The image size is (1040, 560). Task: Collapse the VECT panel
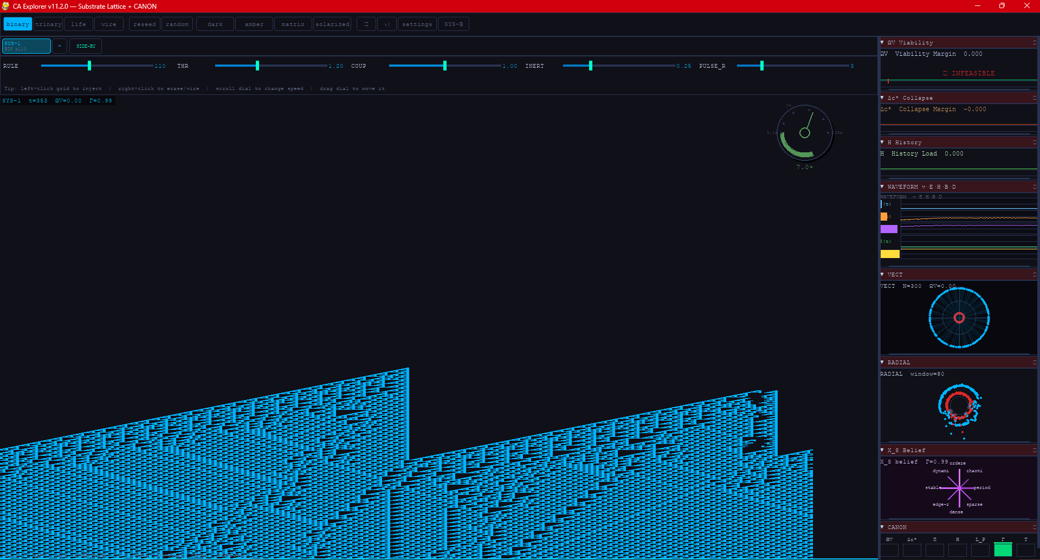pyautogui.click(x=882, y=274)
